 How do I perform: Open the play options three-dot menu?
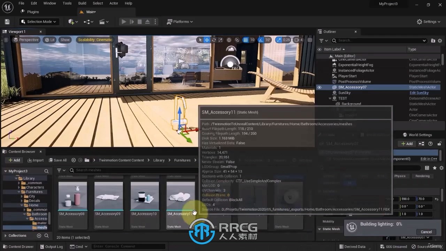(155, 22)
